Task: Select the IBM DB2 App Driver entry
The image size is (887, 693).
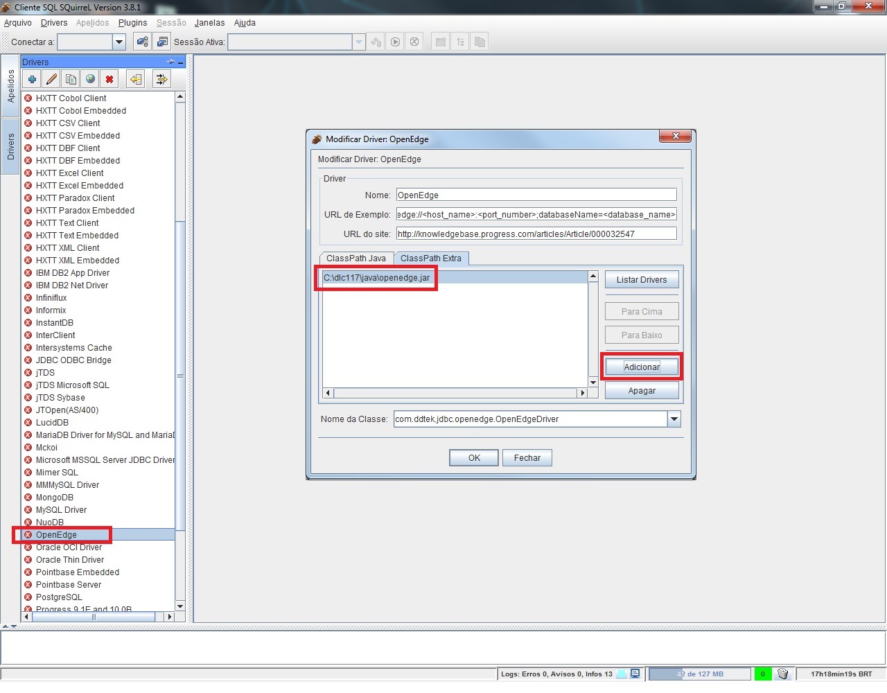Action: pos(98,272)
